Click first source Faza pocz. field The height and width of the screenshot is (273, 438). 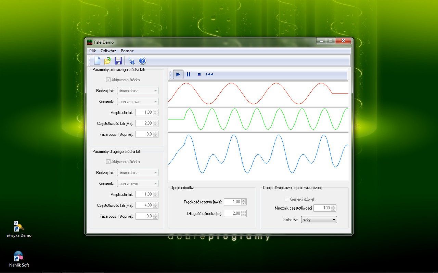coord(144,134)
